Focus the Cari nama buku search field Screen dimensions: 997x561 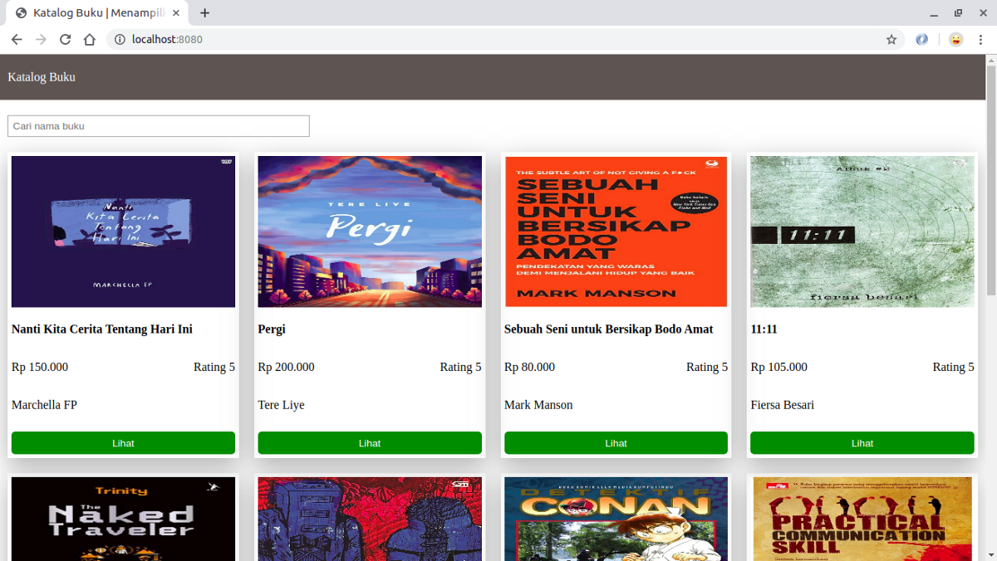159,126
